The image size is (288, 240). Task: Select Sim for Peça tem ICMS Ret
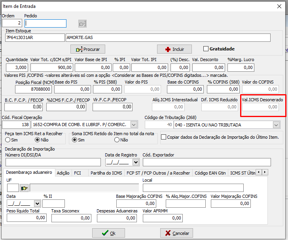point(8,140)
